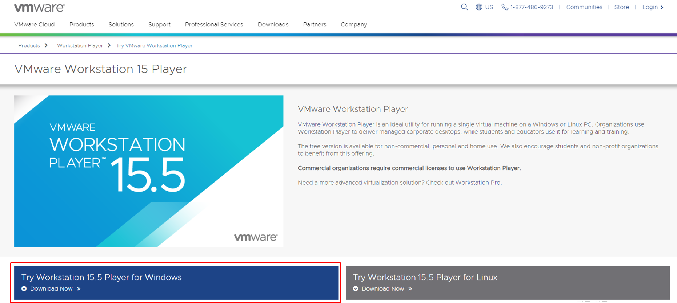Click the VMware logo in the header
Viewport: 677px width, 303px height.
pos(40,8)
